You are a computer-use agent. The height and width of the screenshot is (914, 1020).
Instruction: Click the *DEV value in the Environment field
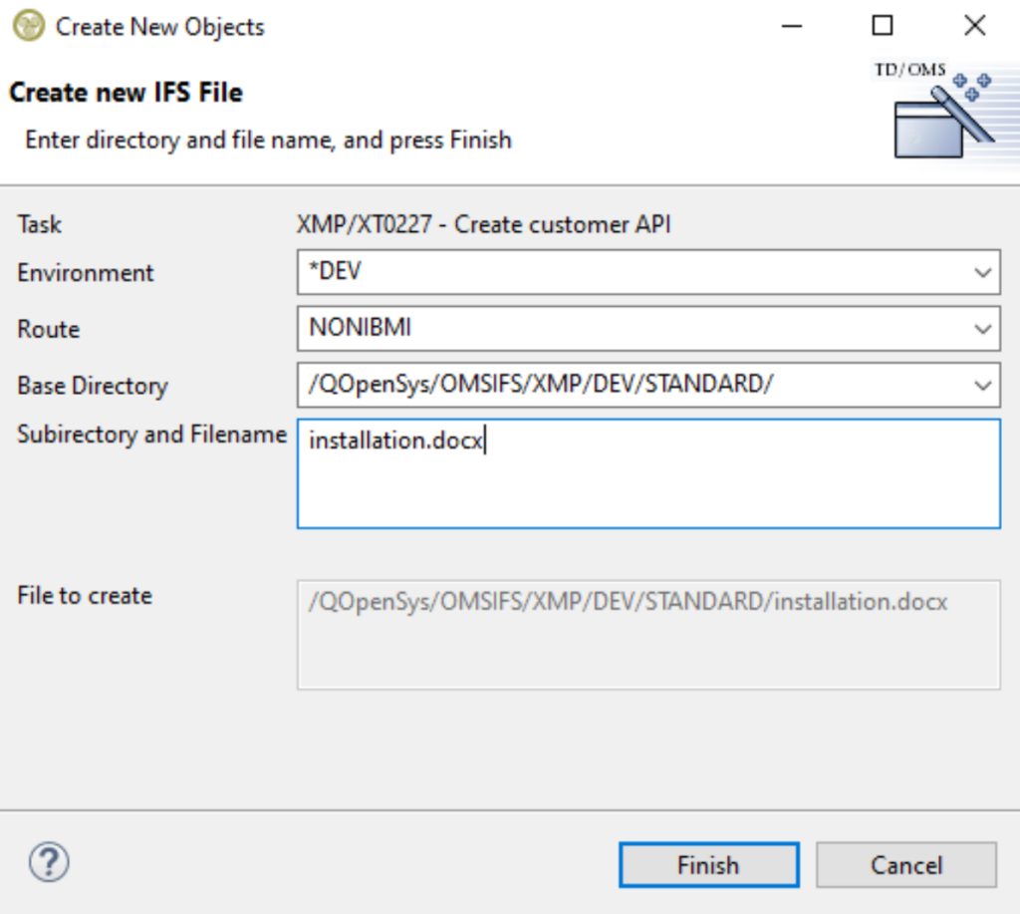(x=335, y=271)
